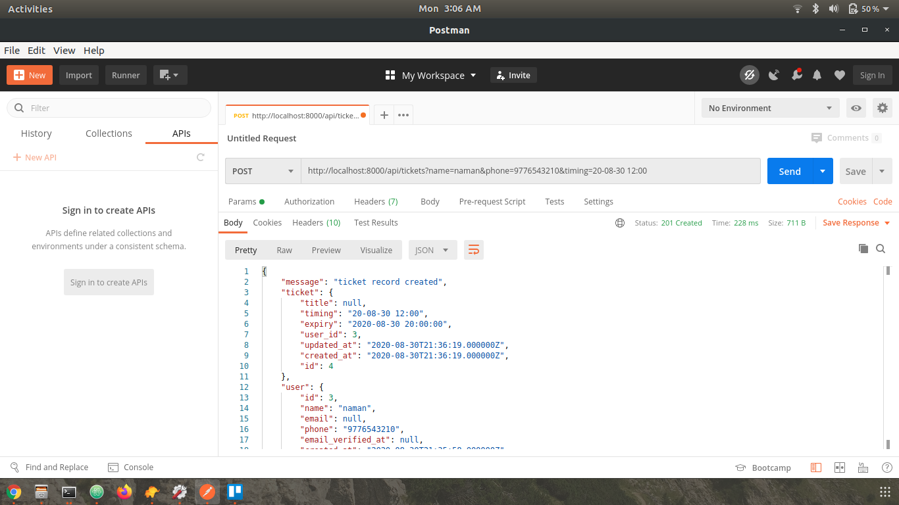
Task: Open environment quick look eye icon
Action: point(856,108)
